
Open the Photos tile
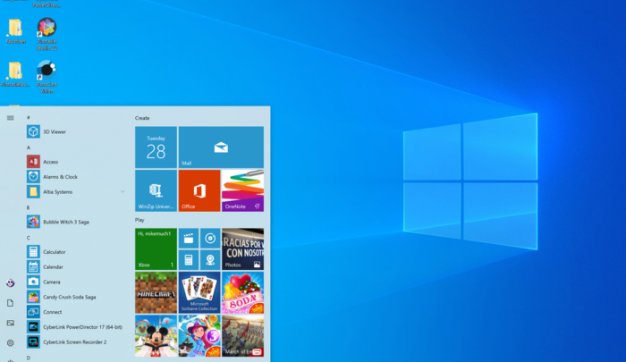pyautogui.click(x=242, y=249)
